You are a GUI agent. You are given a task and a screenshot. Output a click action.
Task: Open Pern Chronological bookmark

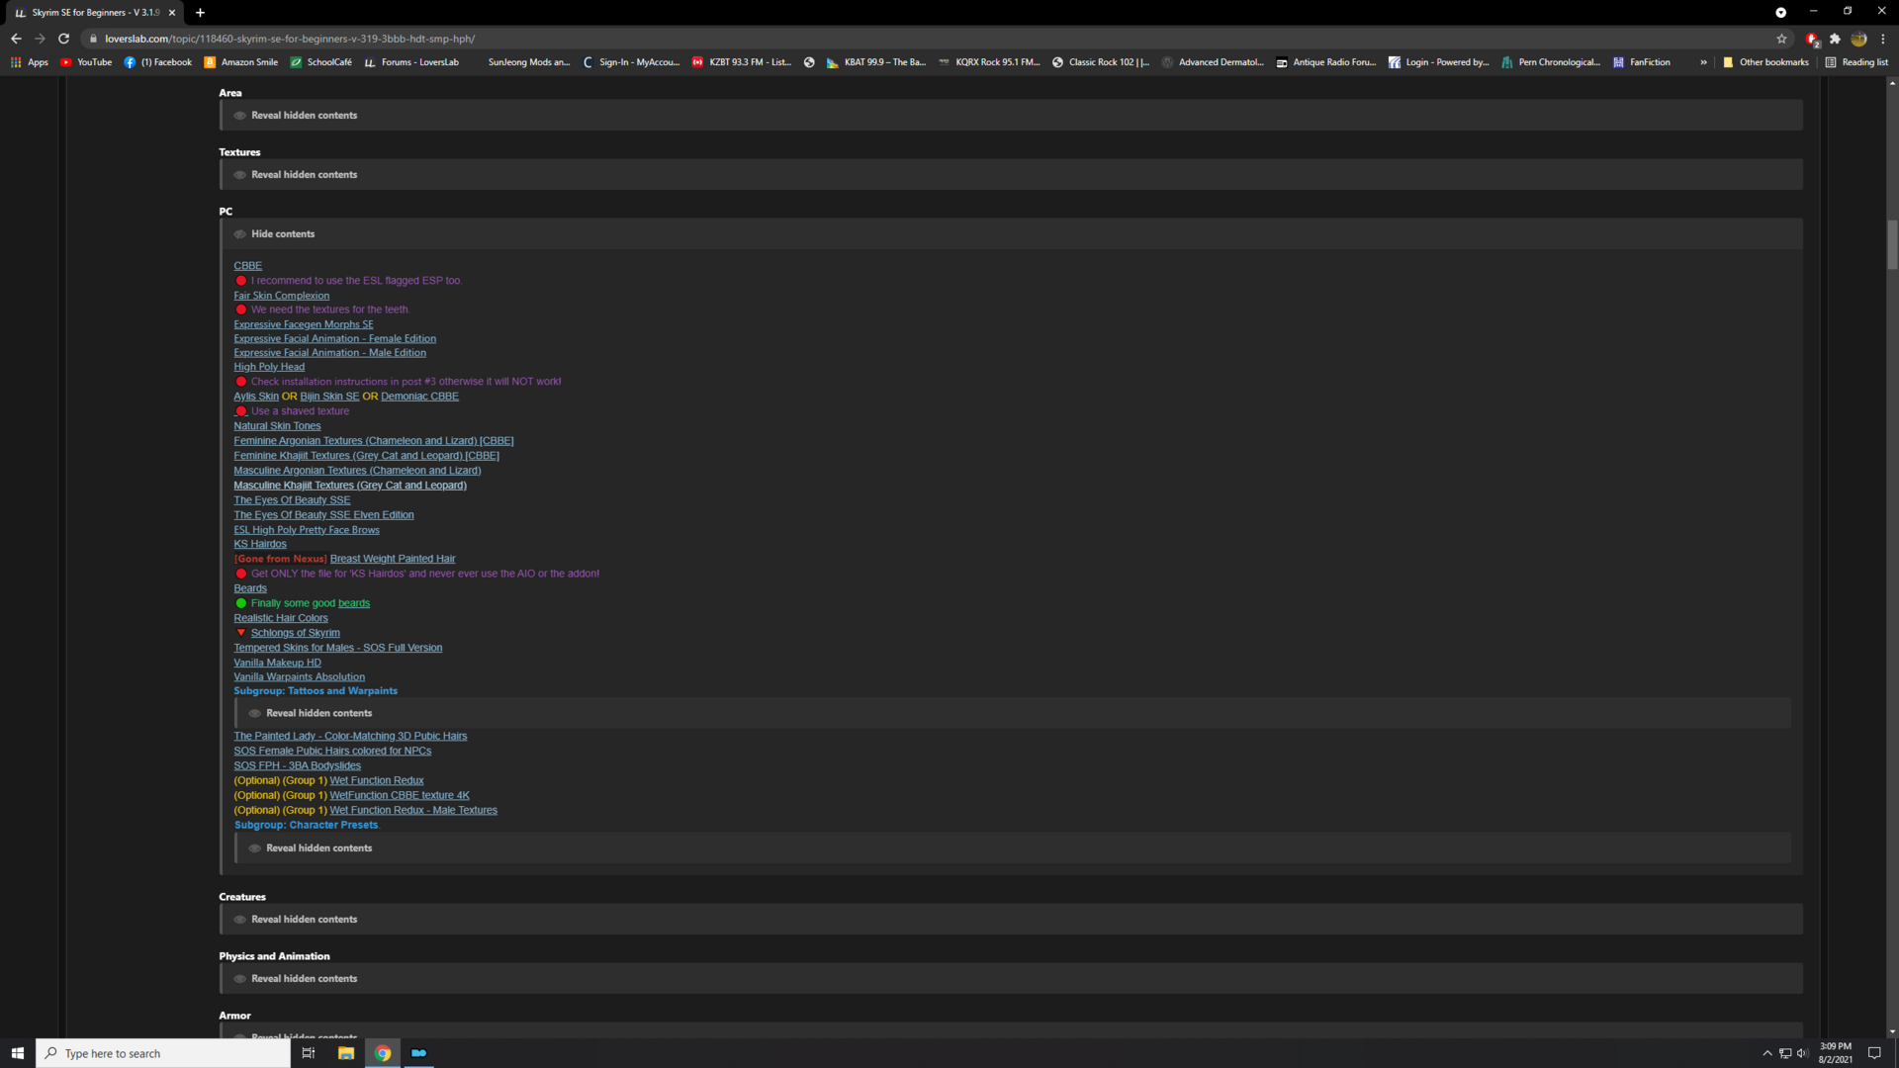(1550, 62)
